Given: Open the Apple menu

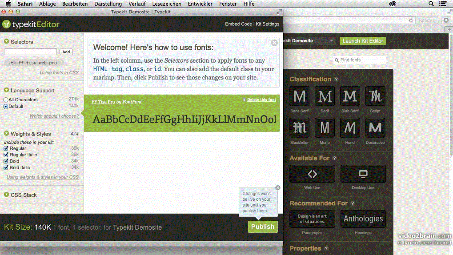Looking at the screenshot, I should [x=8, y=4].
